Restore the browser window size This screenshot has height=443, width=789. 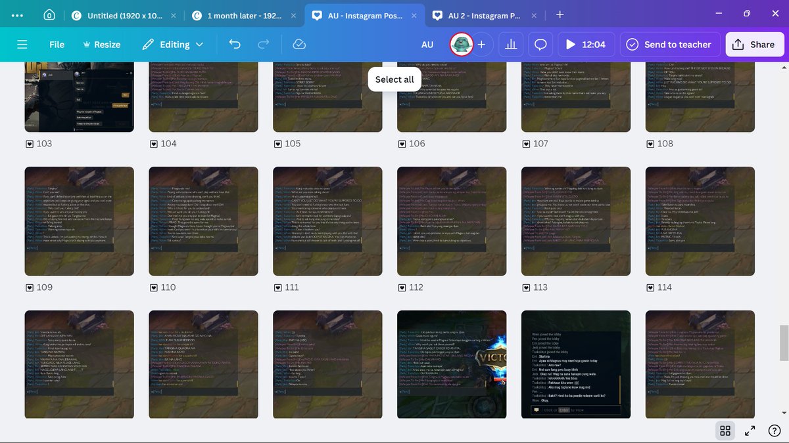pos(747,14)
